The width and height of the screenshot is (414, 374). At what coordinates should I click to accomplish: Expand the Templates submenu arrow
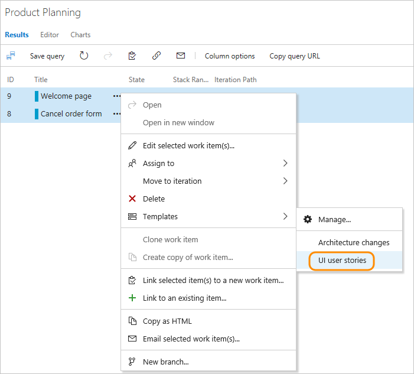(285, 217)
